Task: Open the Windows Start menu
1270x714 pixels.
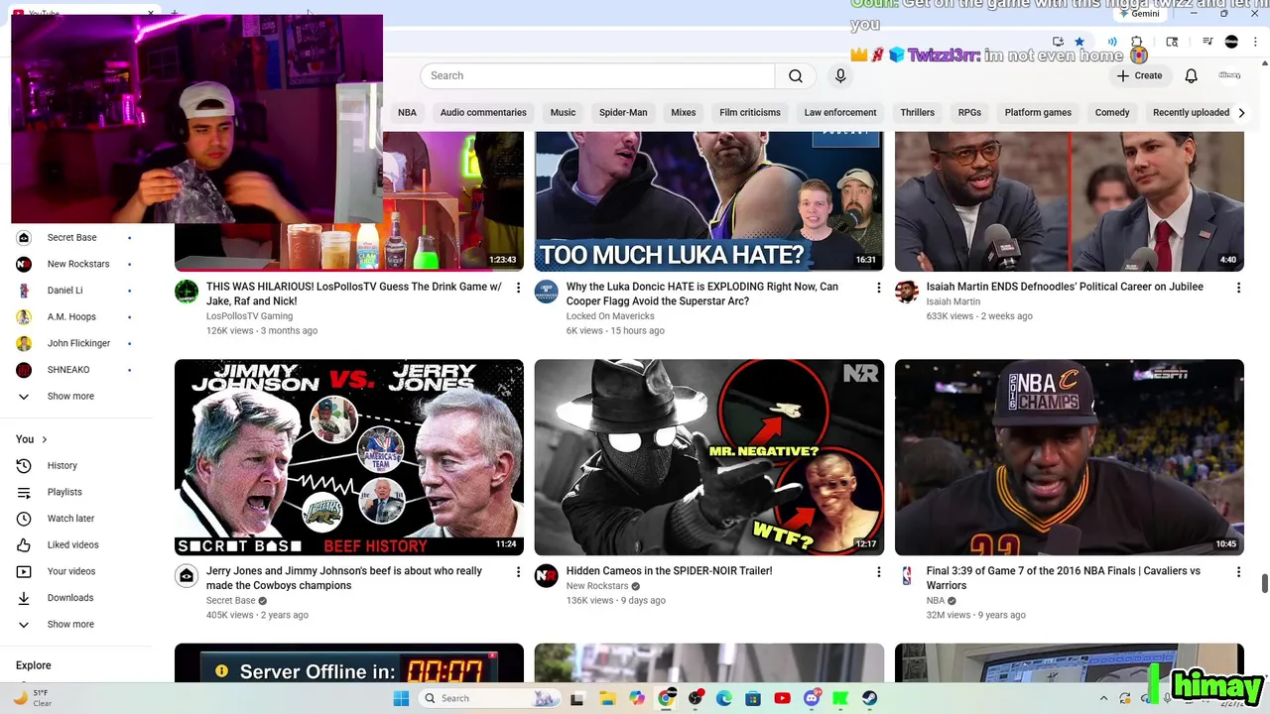Action: pos(401,698)
